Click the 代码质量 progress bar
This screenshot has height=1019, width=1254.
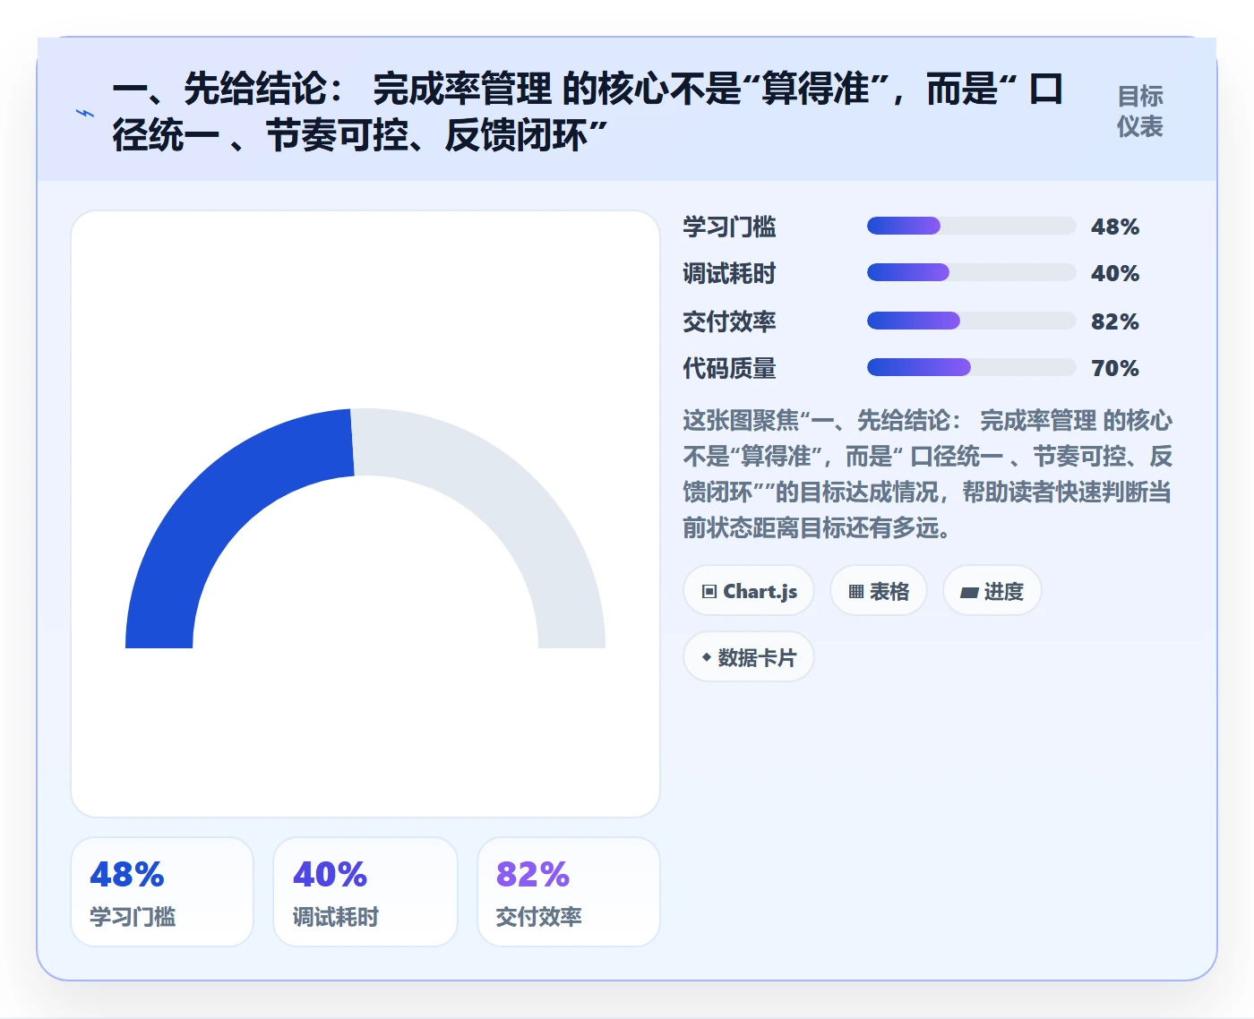coord(971,367)
